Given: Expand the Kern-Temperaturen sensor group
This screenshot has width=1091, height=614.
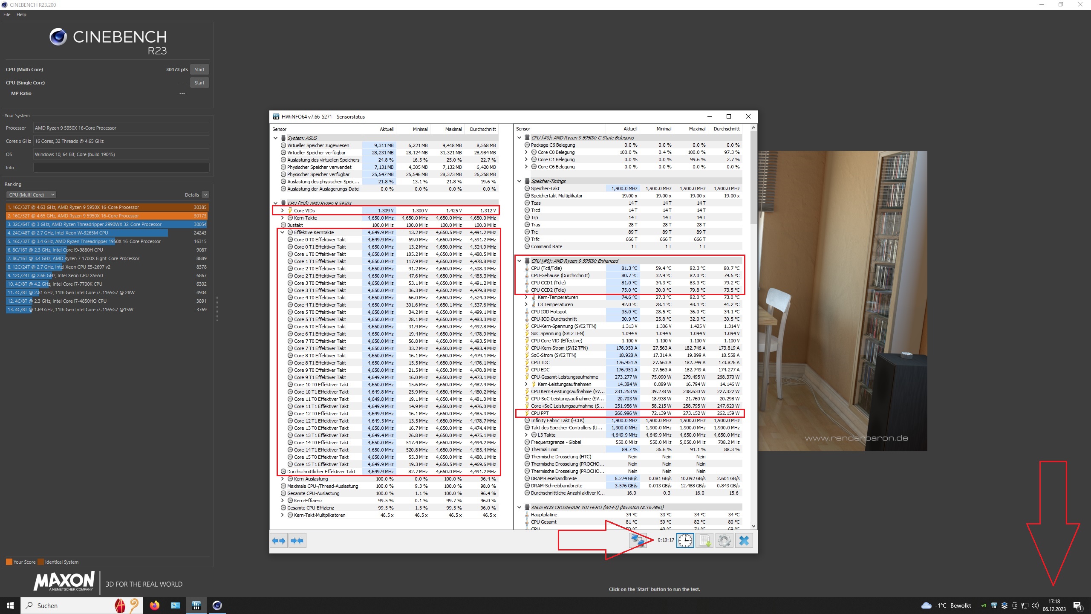Looking at the screenshot, I should [526, 297].
